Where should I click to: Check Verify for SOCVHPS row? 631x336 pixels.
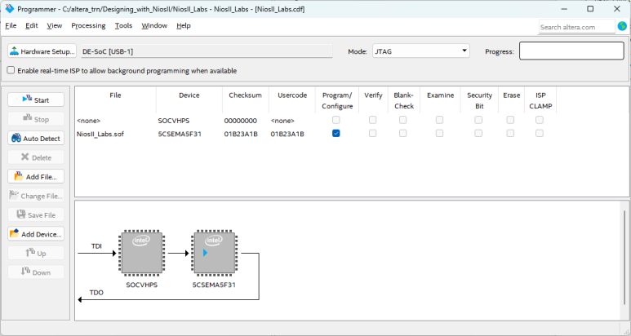click(x=373, y=120)
